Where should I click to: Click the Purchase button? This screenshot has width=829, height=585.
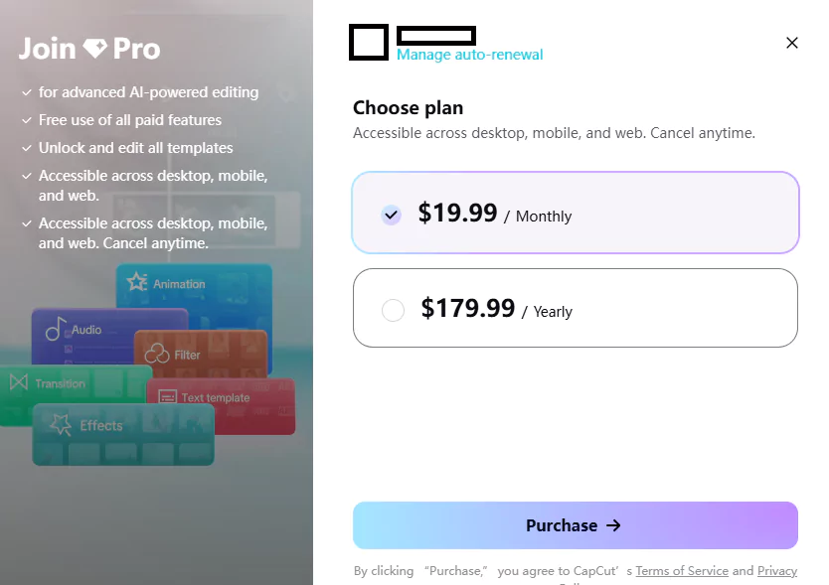coord(575,525)
